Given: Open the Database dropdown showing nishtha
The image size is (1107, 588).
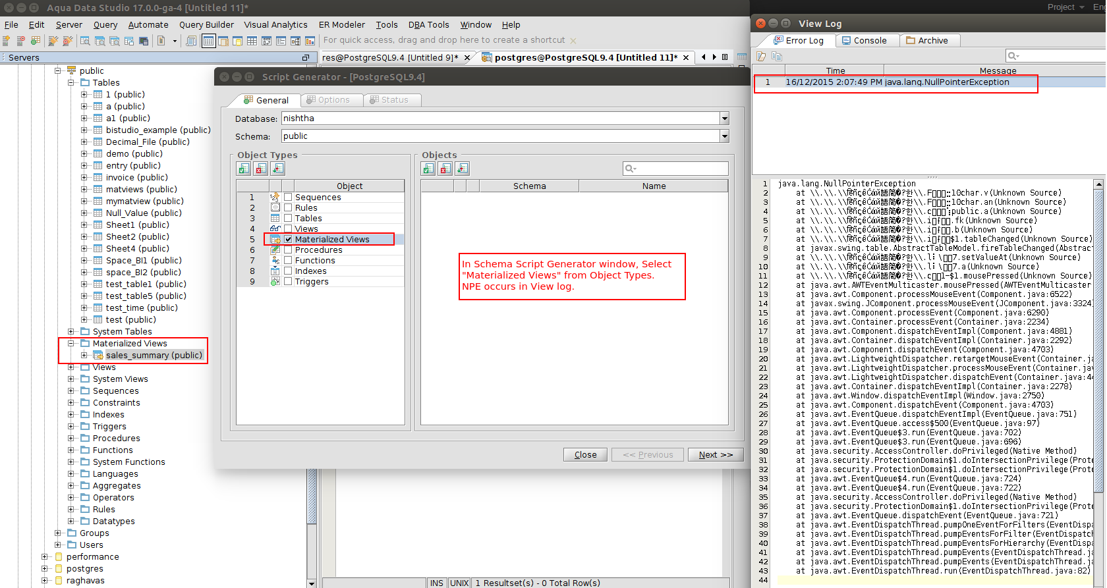Looking at the screenshot, I should (724, 119).
